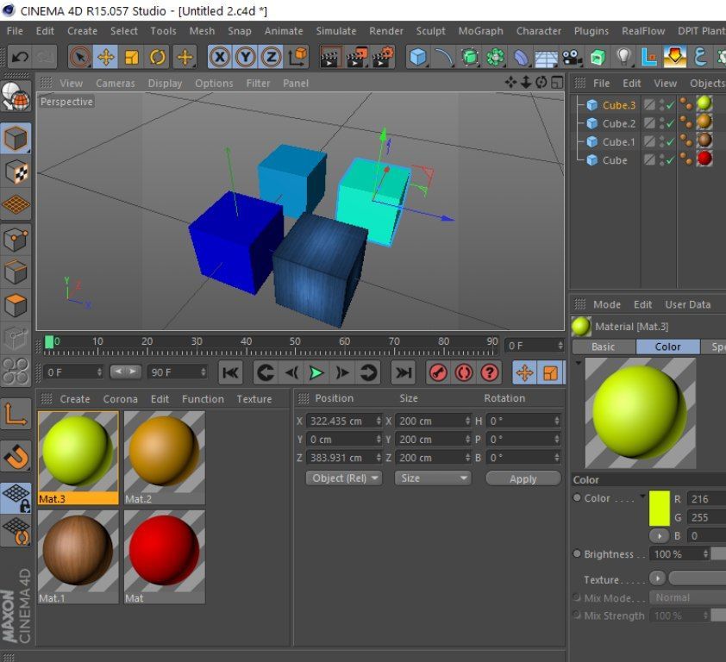This screenshot has width=726, height=662.
Task: Toggle Enable Axis L-shaped icon
Action: (16, 414)
